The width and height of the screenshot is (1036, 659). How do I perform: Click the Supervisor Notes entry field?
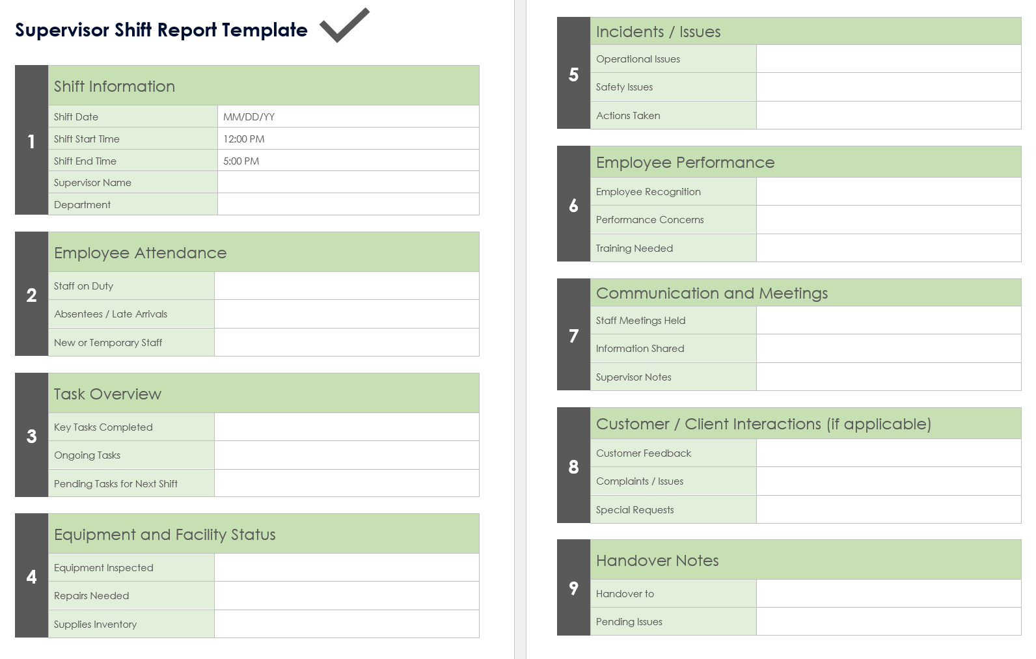point(888,377)
